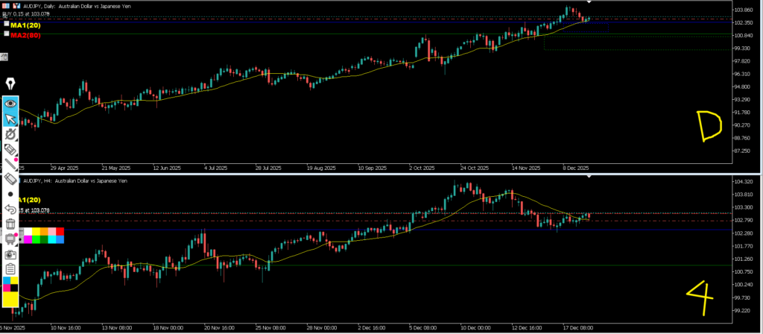Check the MA2(80) checkbox
The width and height of the screenshot is (763, 334).
point(7,34)
